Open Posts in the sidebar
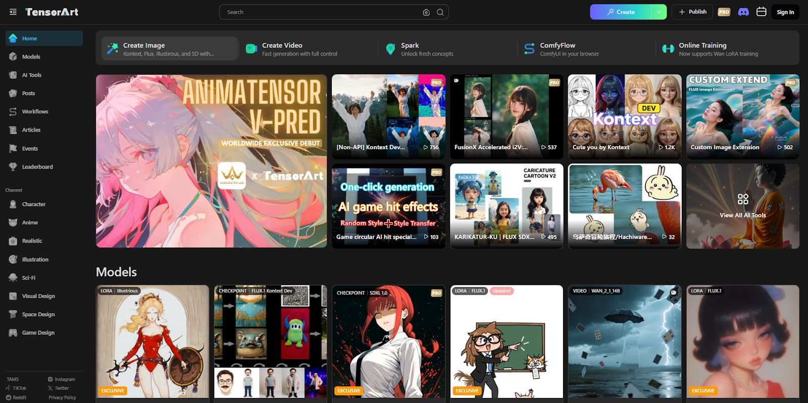 (x=44, y=93)
